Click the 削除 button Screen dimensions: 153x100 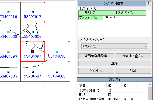(133, 71)
